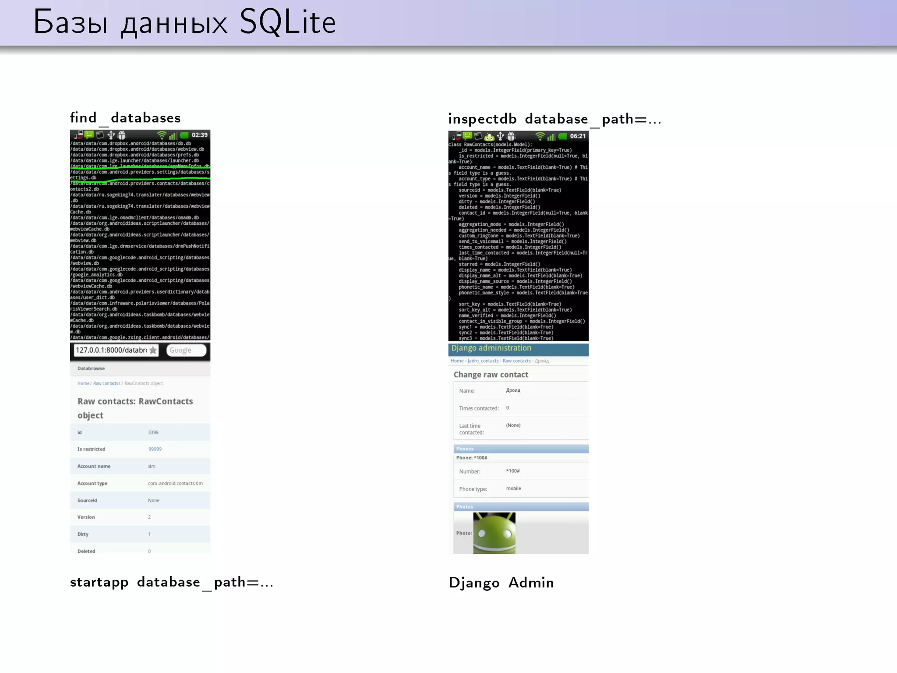The width and height of the screenshot is (897, 673).
Task: Tap the signal bars icon in the 02:39 status bar
Action: (173, 136)
